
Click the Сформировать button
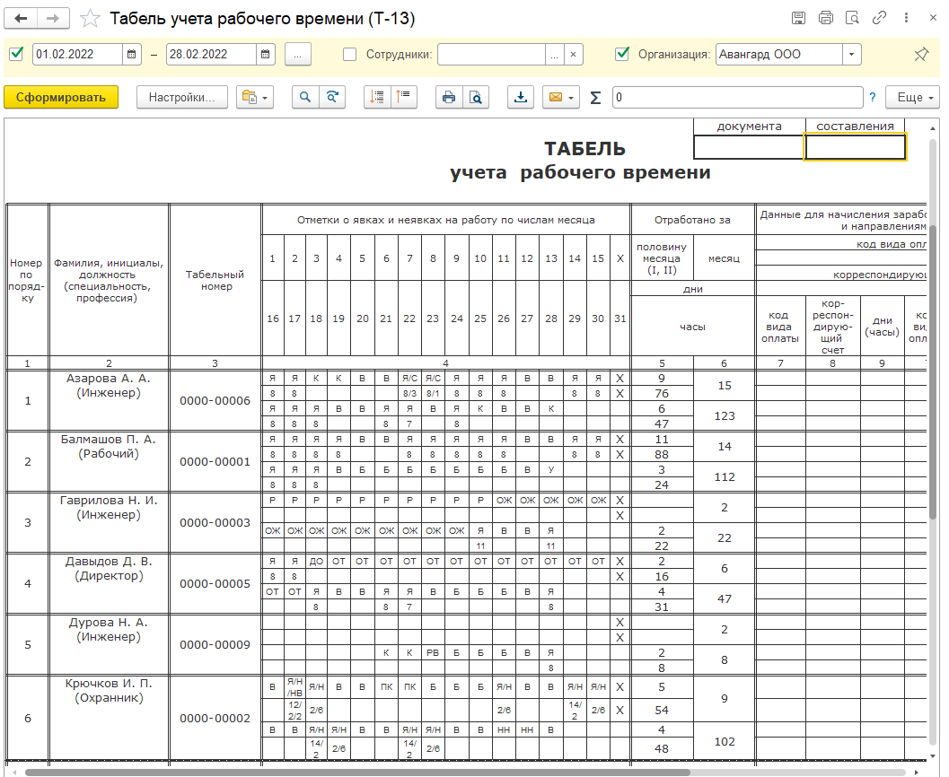[x=61, y=98]
